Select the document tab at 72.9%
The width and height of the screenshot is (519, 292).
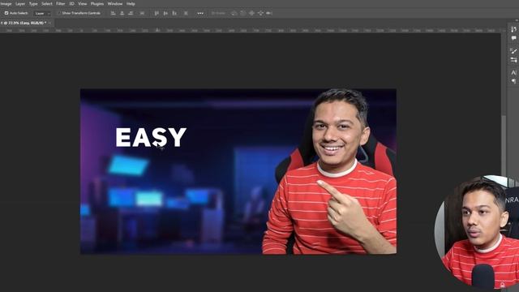(24, 23)
